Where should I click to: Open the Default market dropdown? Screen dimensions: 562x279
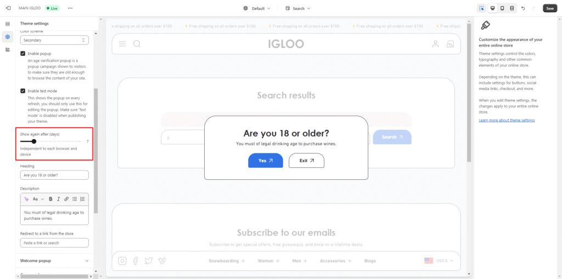point(257,8)
